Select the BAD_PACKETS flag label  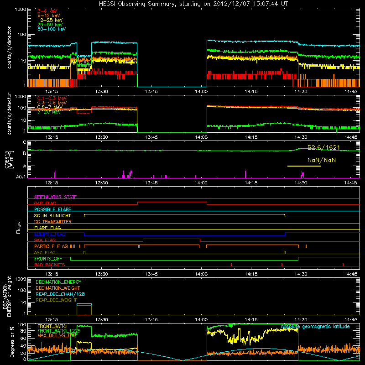(50, 265)
